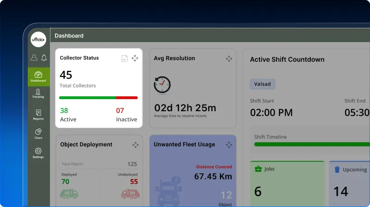Click the Avg Resolution clock icon
This screenshot has width=370, height=207.
point(162,85)
